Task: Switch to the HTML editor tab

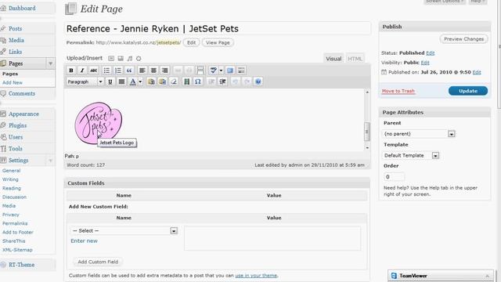Action: click(x=355, y=59)
